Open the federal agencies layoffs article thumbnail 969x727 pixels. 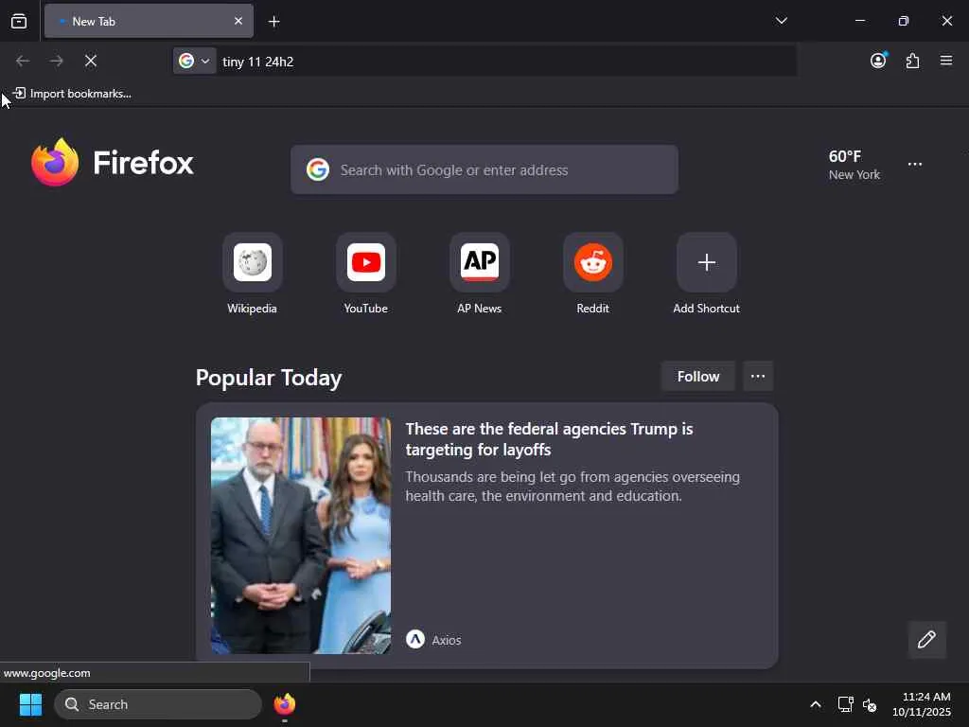tap(301, 536)
